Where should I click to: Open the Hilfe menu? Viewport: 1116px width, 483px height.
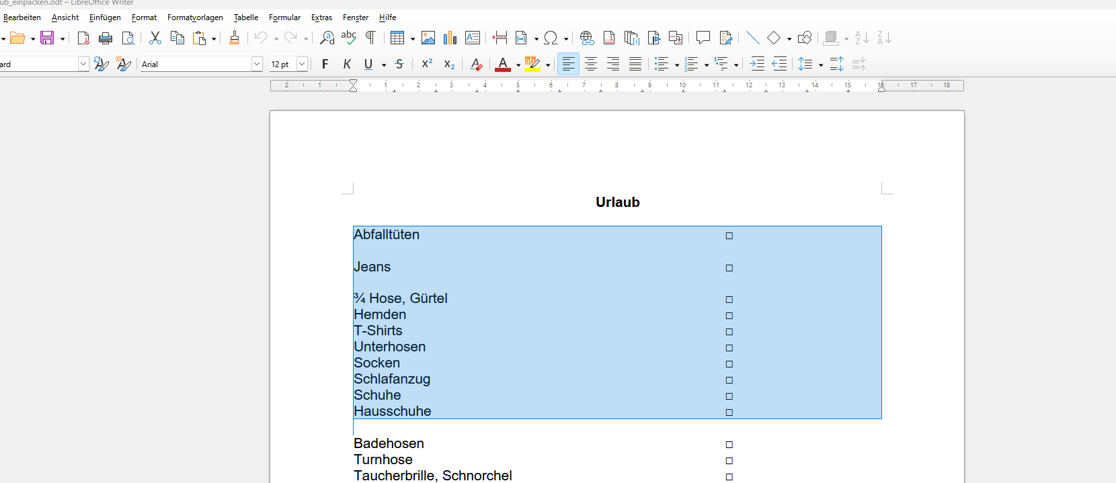click(387, 17)
